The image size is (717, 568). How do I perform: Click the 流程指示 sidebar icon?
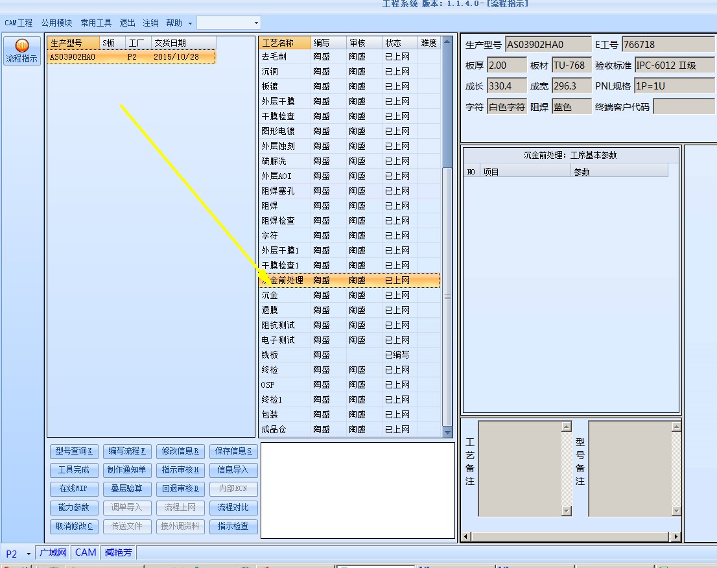tap(21, 51)
